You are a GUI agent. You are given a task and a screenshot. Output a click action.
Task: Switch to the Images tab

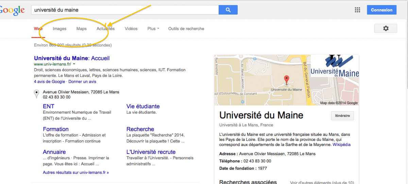pyautogui.click(x=60, y=29)
